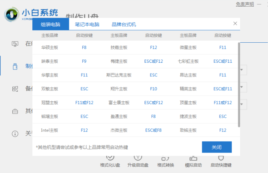The width and height of the screenshot is (268, 173).
Task: Open the 品牌台式机 tab
Action: tap(124, 25)
